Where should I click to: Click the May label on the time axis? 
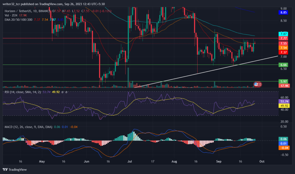click(x=42, y=162)
